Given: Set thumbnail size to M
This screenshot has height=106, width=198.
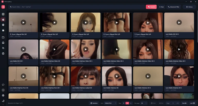Looking at the screenshot, I should click(x=127, y=103).
